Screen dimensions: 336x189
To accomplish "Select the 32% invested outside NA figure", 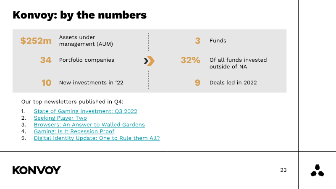I will 190,60.
